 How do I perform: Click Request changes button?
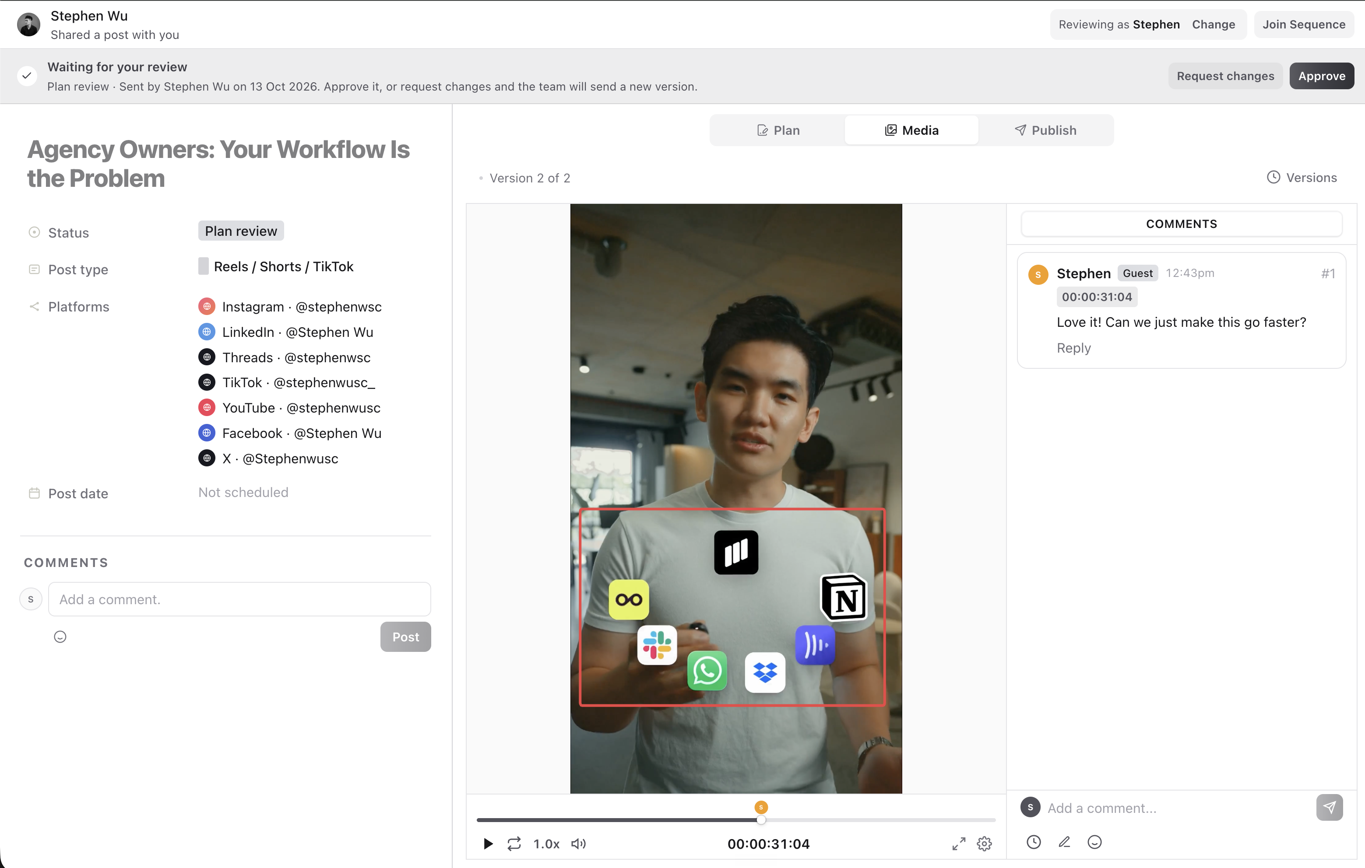[x=1225, y=76]
